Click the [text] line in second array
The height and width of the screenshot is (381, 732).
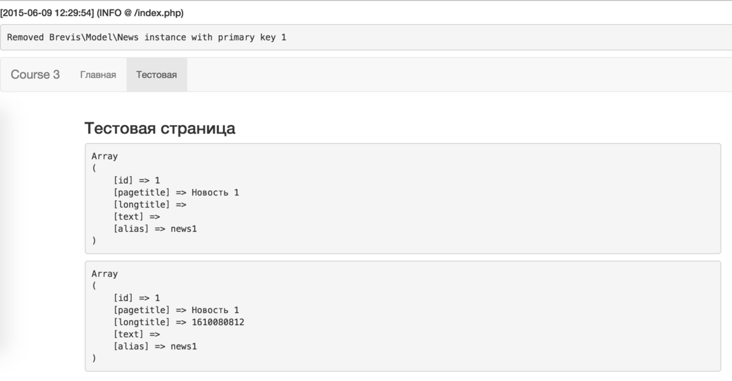point(136,335)
